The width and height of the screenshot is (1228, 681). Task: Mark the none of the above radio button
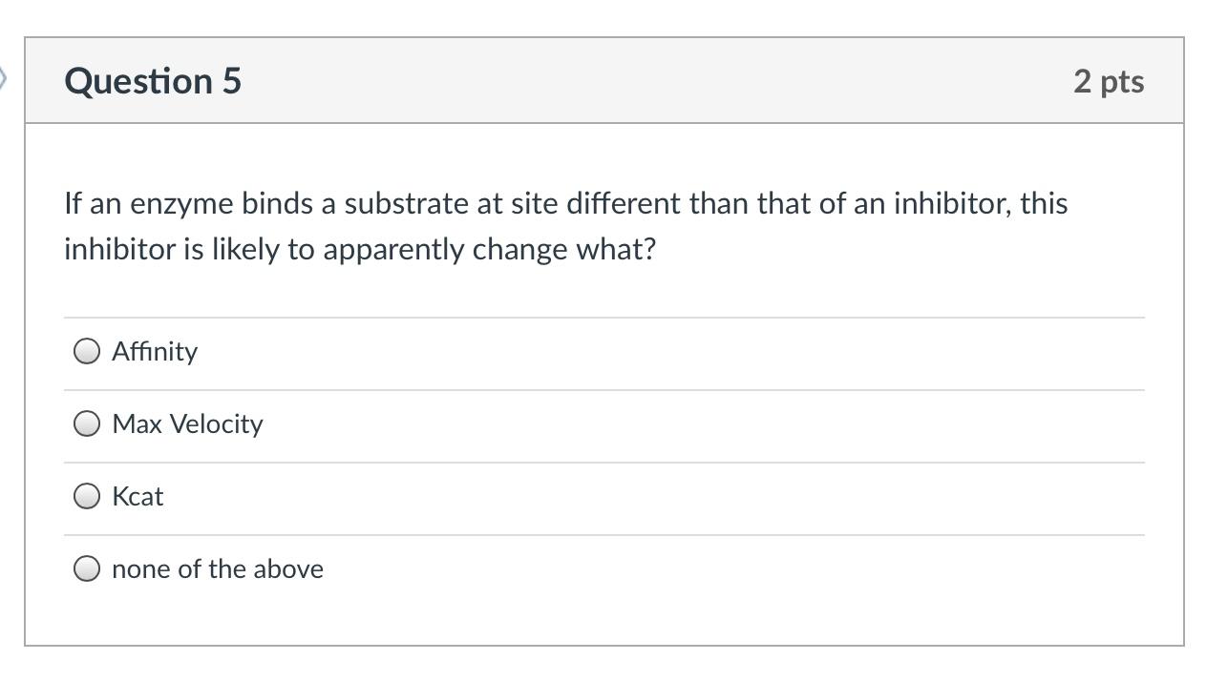click(87, 568)
